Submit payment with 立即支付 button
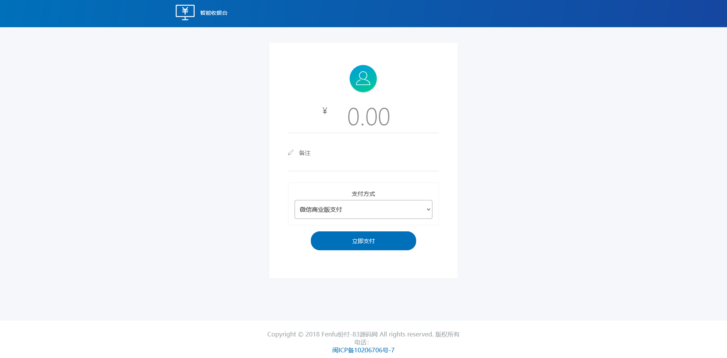This screenshot has height=358, width=727. tap(363, 241)
